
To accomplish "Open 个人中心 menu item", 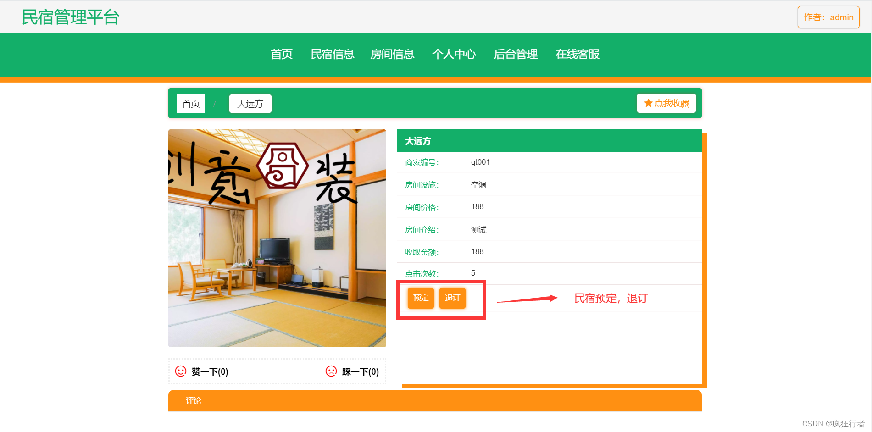I will coord(454,54).
